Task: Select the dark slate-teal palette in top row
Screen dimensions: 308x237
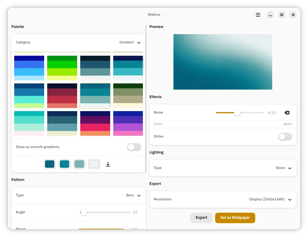Action: (95, 68)
